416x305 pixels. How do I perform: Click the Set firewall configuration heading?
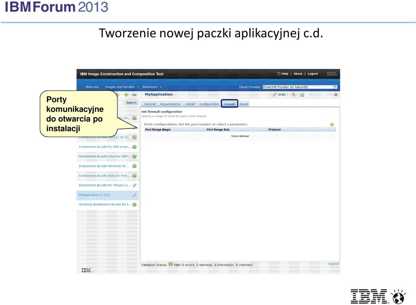tap(162, 112)
